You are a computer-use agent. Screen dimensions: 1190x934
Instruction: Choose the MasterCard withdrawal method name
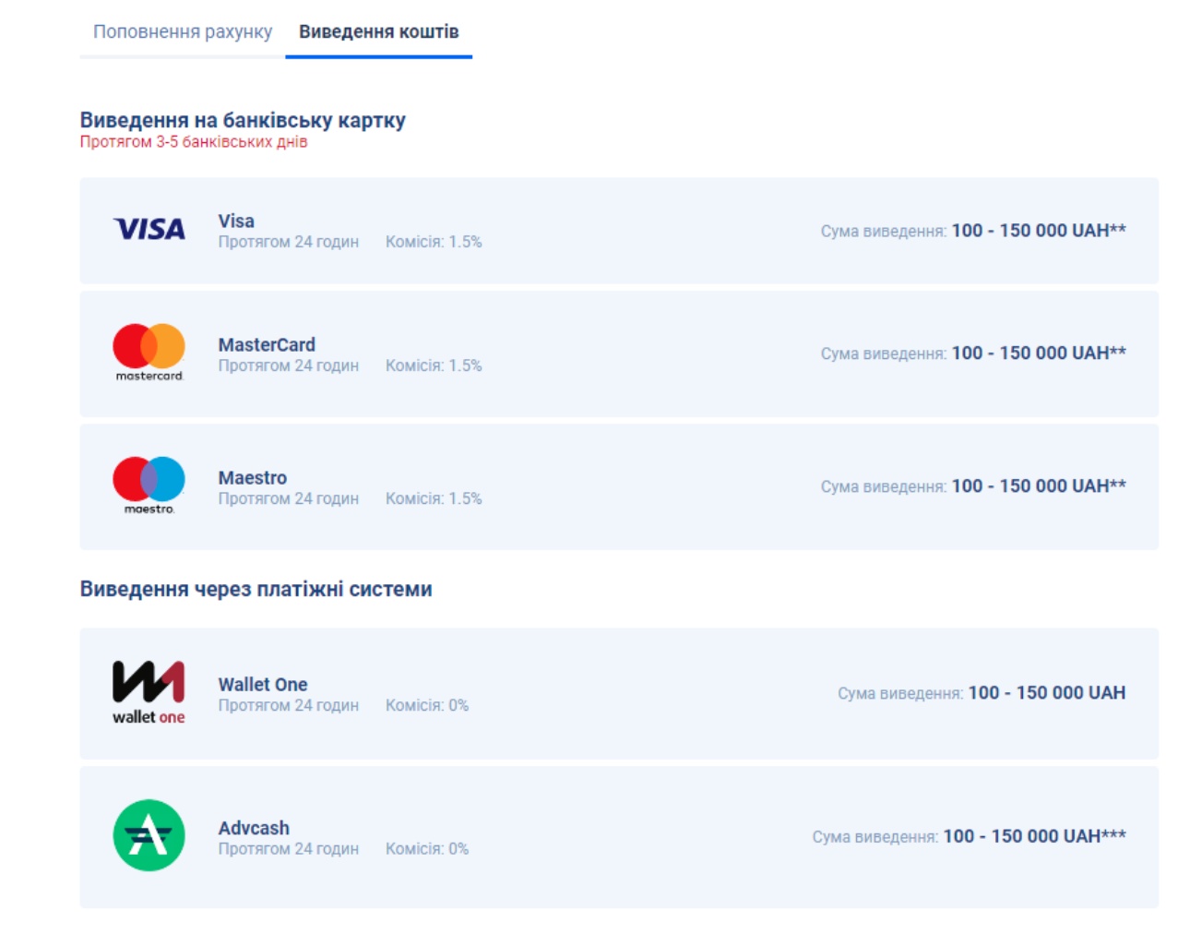(x=267, y=344)
